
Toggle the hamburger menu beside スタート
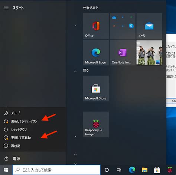[6, 8]
